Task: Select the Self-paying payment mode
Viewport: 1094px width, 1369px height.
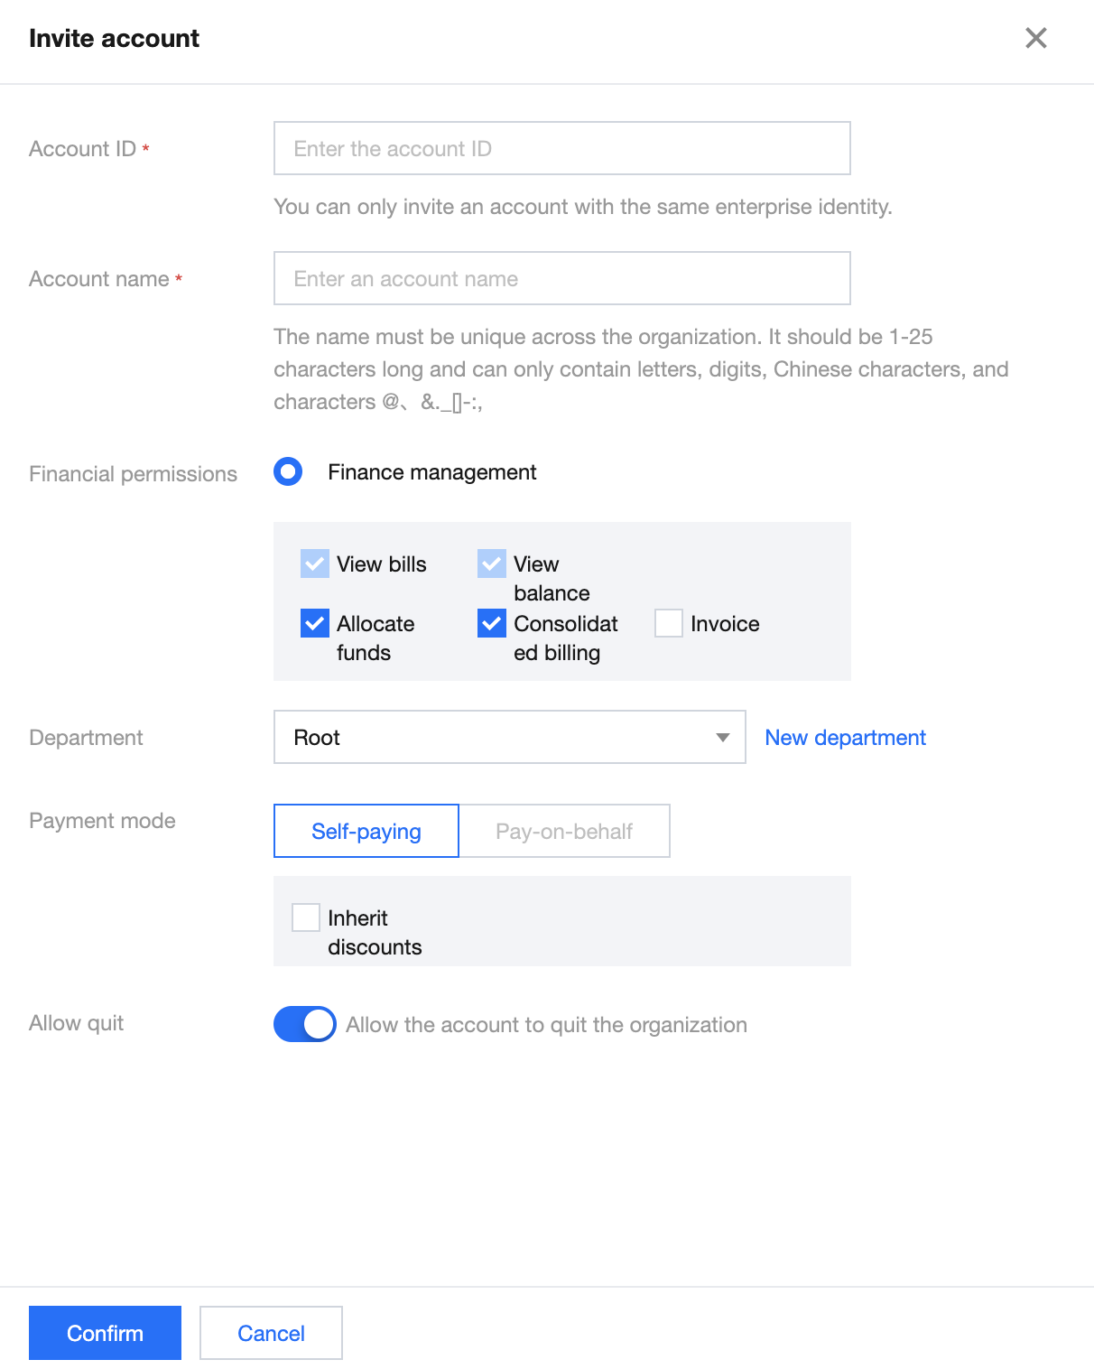Action: click(x=366, y=831)
